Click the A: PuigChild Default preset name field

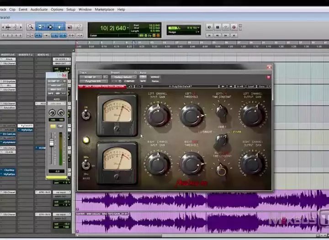click(x=180, y=86)
